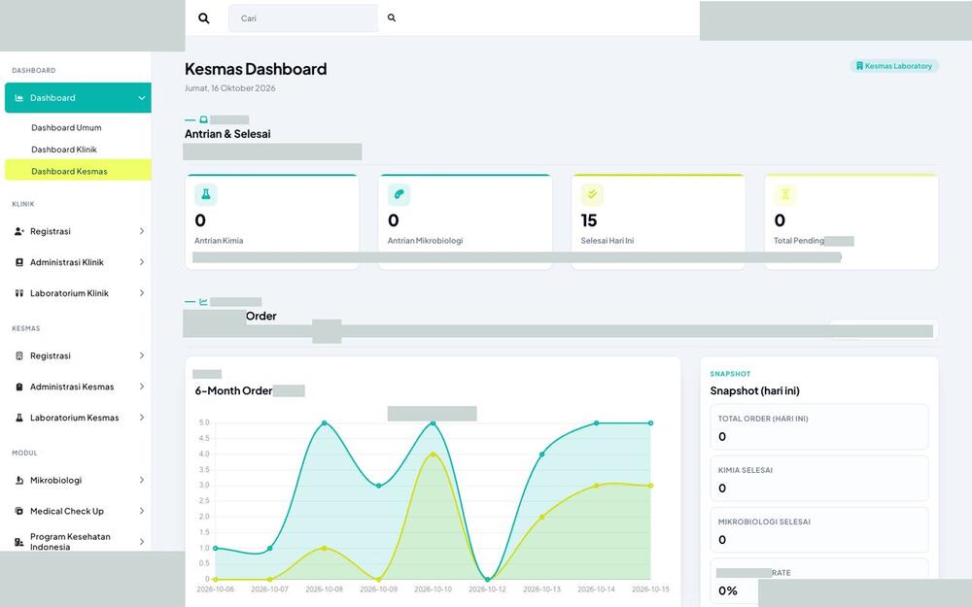Expand Kesmas Registrasi chevron

141,355
